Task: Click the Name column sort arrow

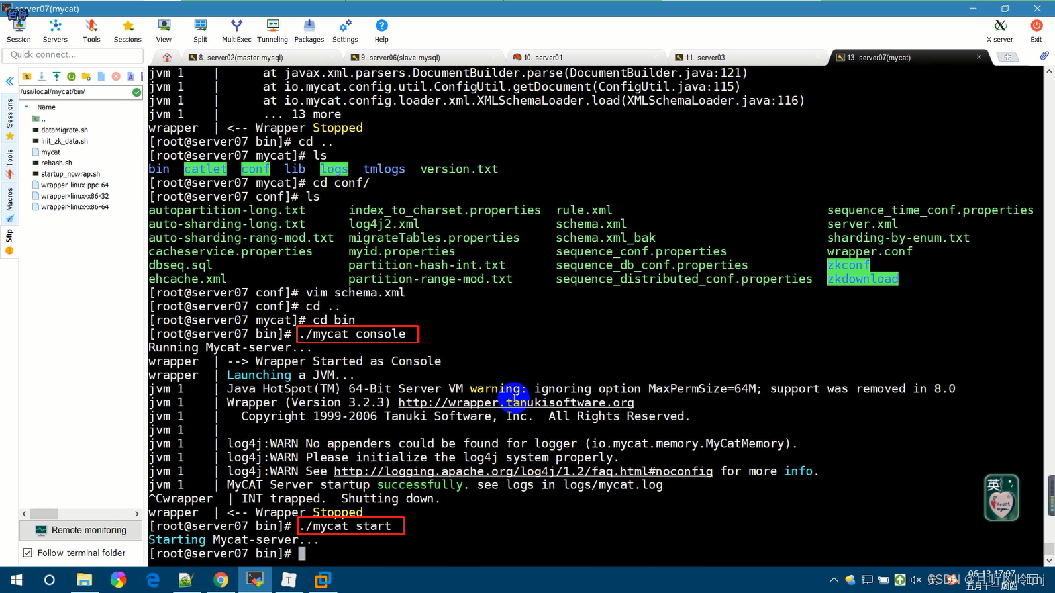Action: [x=26, y=107]
